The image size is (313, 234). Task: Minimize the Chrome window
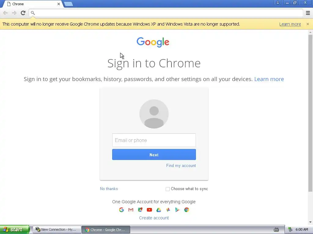click(287, 2)
